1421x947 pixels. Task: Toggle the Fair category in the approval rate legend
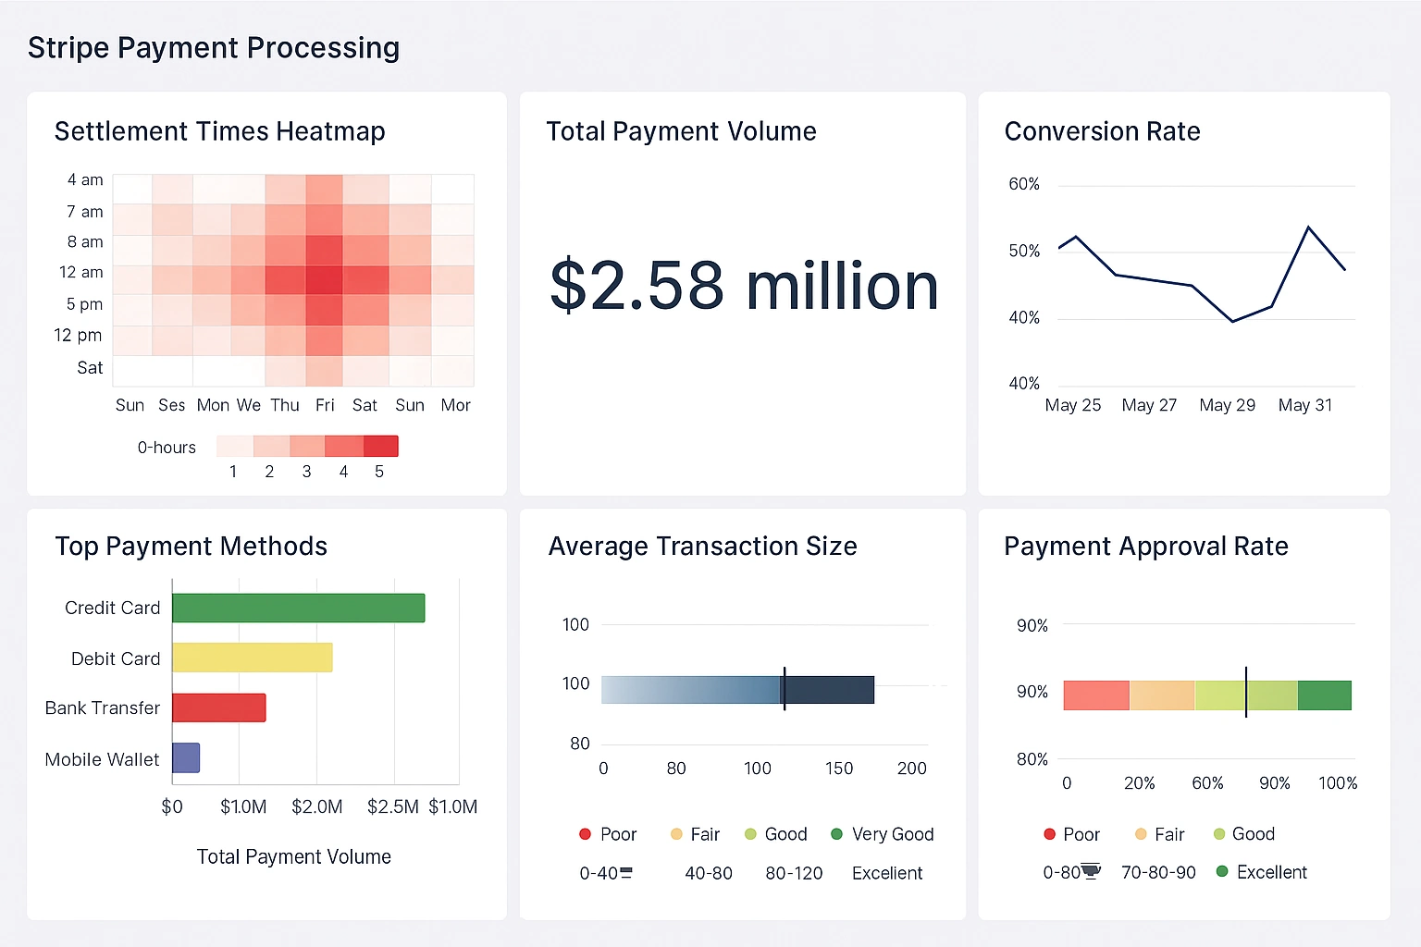pyautogui.click(x=1159, y=834)
